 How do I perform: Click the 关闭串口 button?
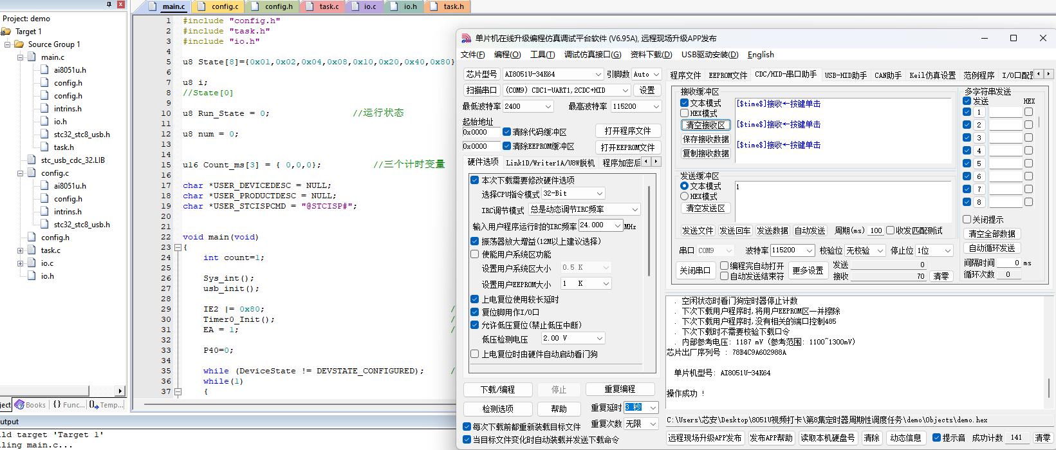695,270
